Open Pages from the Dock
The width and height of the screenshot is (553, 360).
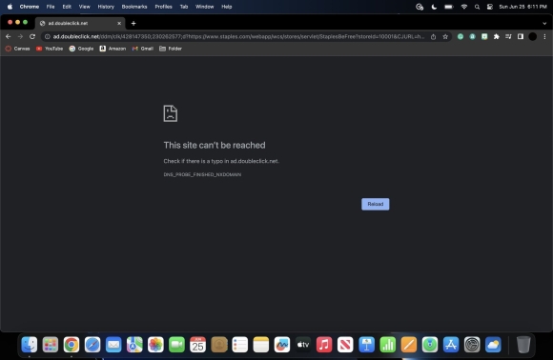pyautogui.click(x=409, y=345)
